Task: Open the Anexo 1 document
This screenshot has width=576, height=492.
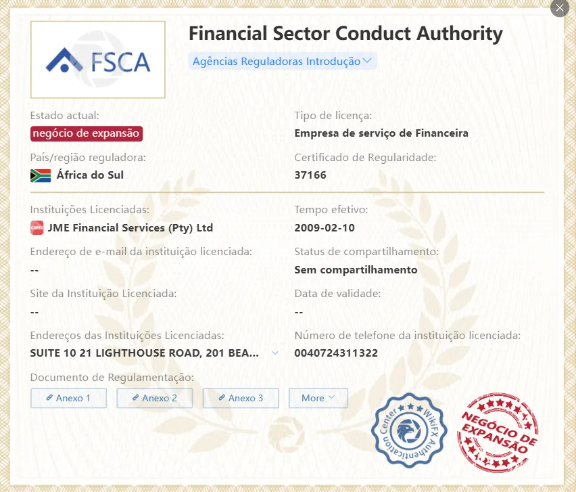Action: pos(68,398)
